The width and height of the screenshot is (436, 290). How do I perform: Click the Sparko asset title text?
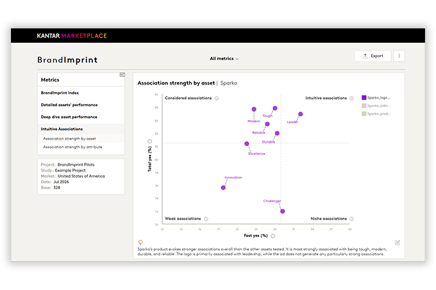pos(229,83)
